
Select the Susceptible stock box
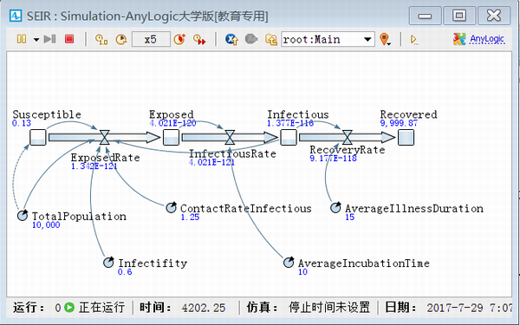point(38,137)
